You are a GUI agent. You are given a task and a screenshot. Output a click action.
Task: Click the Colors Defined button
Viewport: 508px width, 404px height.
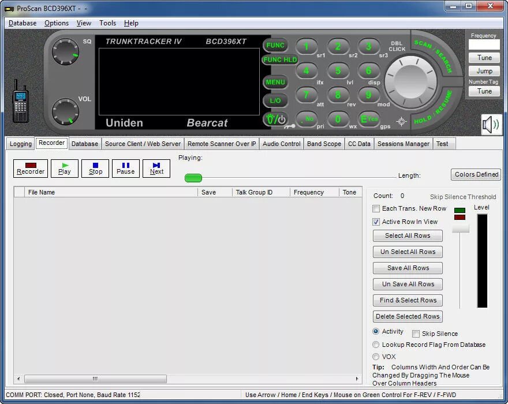[x=476, y=175]
